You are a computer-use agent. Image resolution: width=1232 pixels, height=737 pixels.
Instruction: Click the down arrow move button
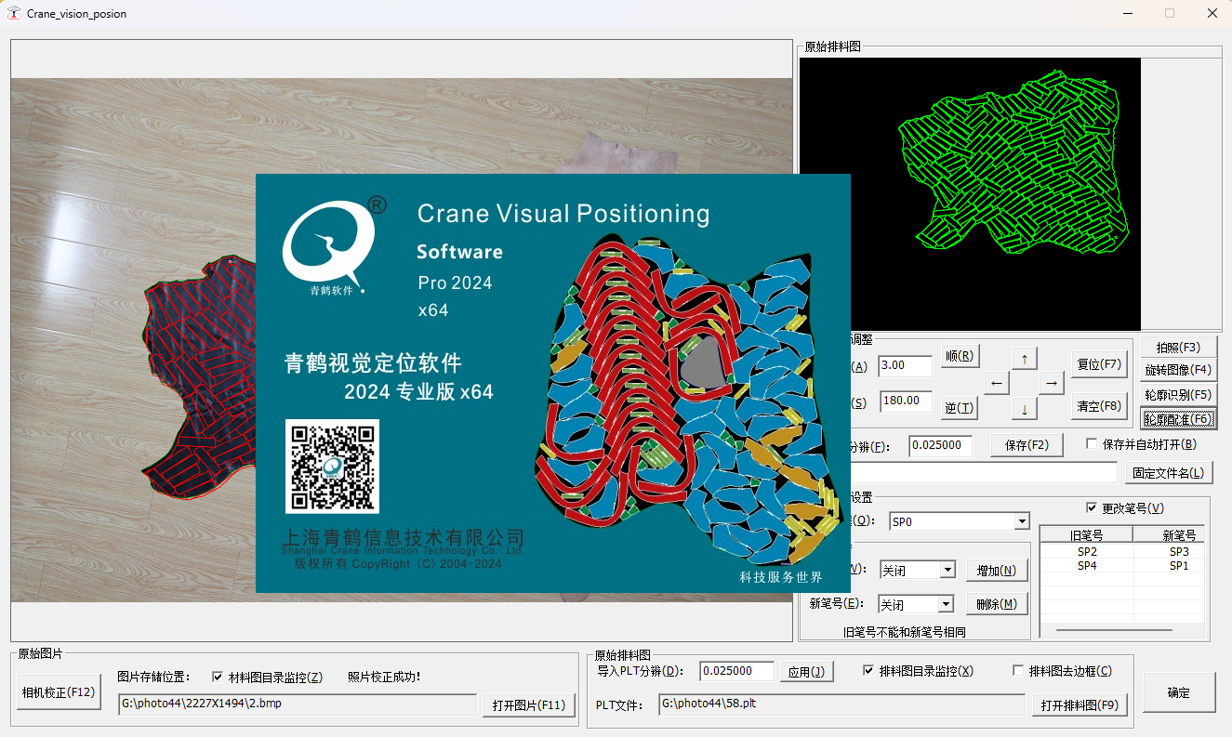[x=1024, y=408]
